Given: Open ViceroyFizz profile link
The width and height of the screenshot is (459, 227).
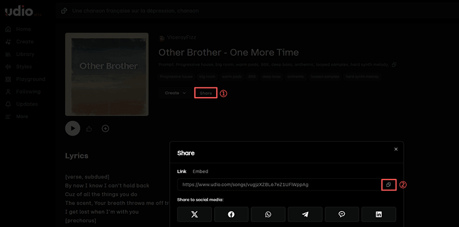Looking at the screenshot, I should click(181, 37).
